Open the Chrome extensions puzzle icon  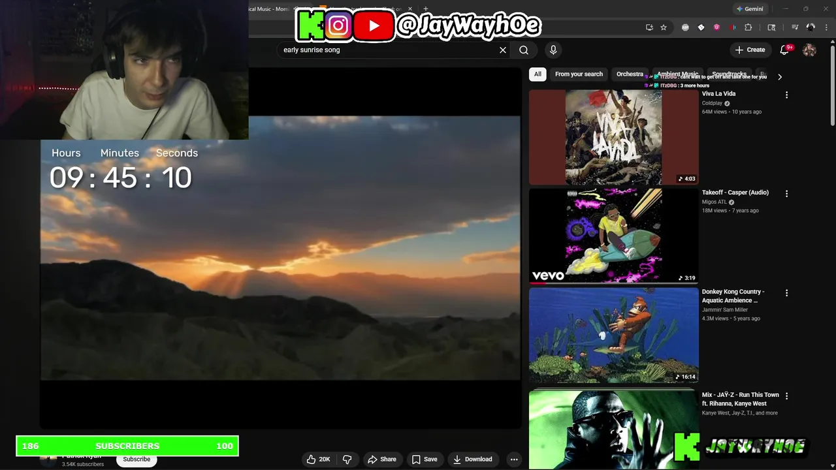(748, 27)
